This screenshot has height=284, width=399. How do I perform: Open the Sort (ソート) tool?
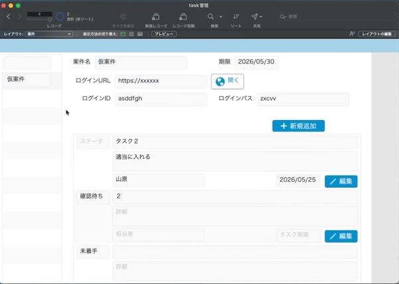pyautogui.click(x=236, y=17)
